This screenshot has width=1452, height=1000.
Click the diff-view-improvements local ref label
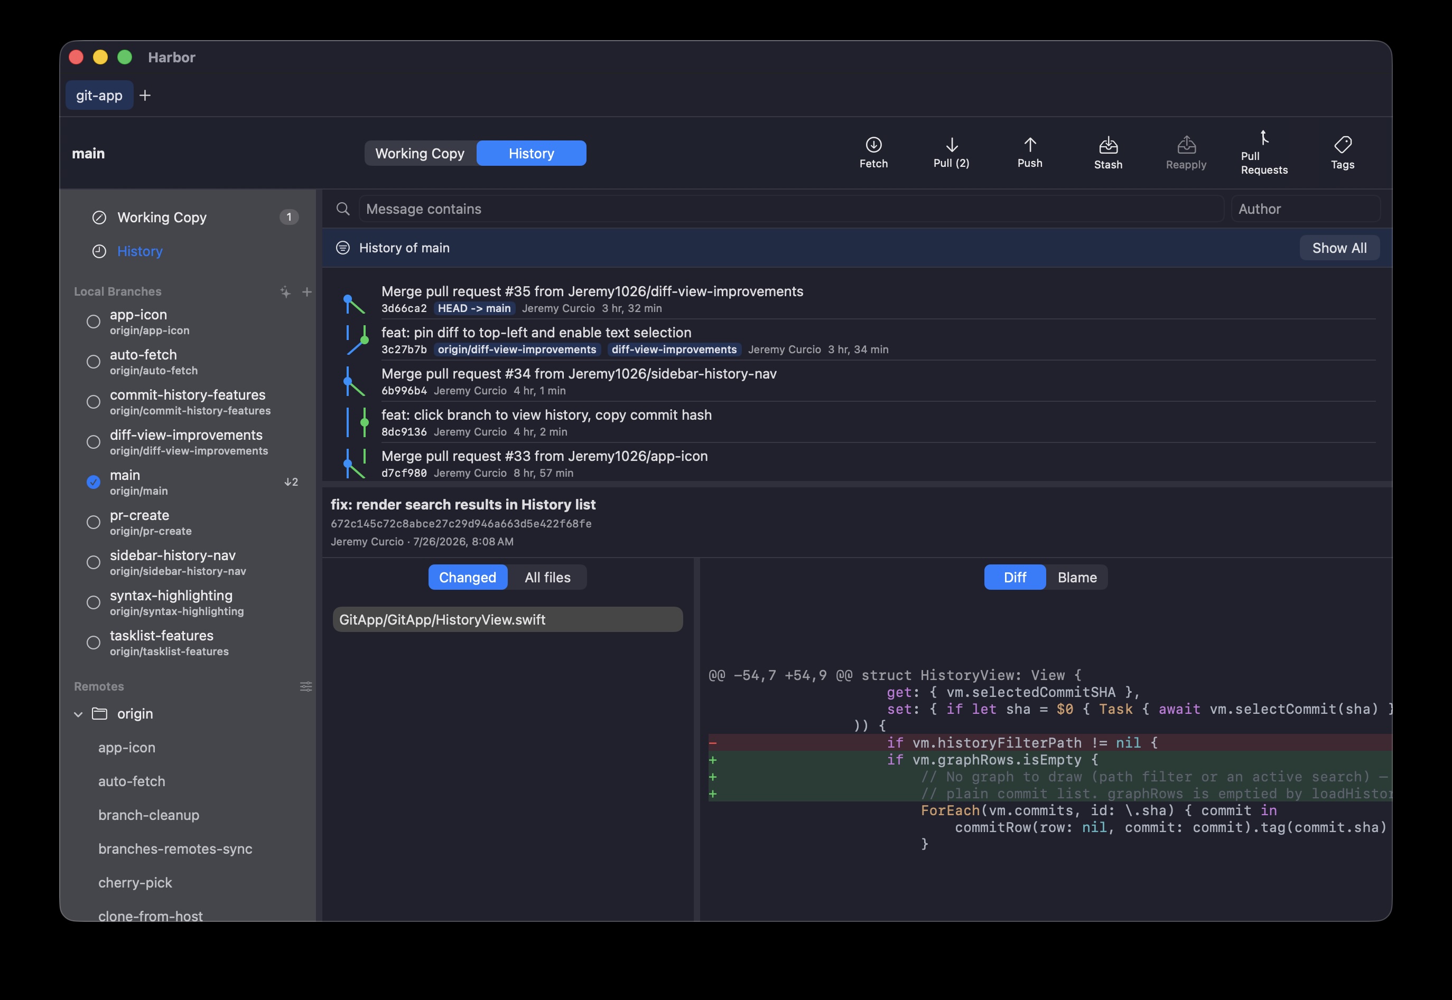(674, 350)
